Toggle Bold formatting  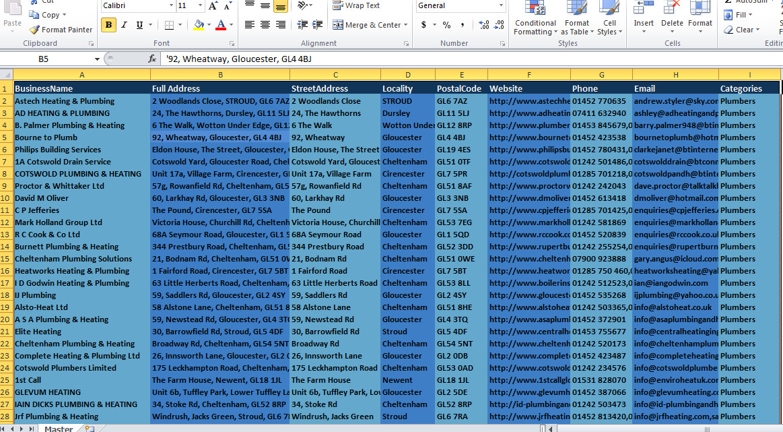[x=108, y=25]
